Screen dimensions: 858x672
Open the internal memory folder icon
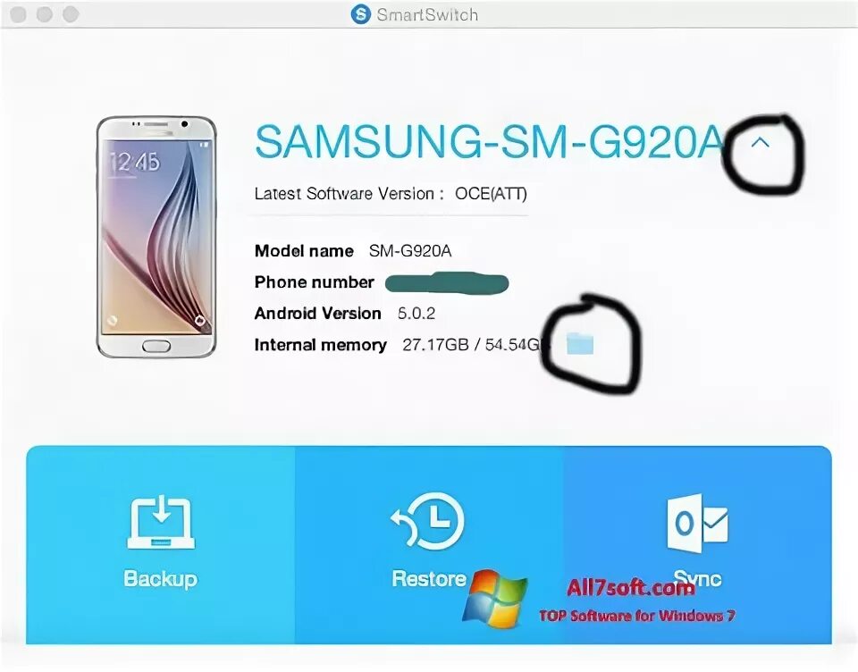tap(580, 344)
